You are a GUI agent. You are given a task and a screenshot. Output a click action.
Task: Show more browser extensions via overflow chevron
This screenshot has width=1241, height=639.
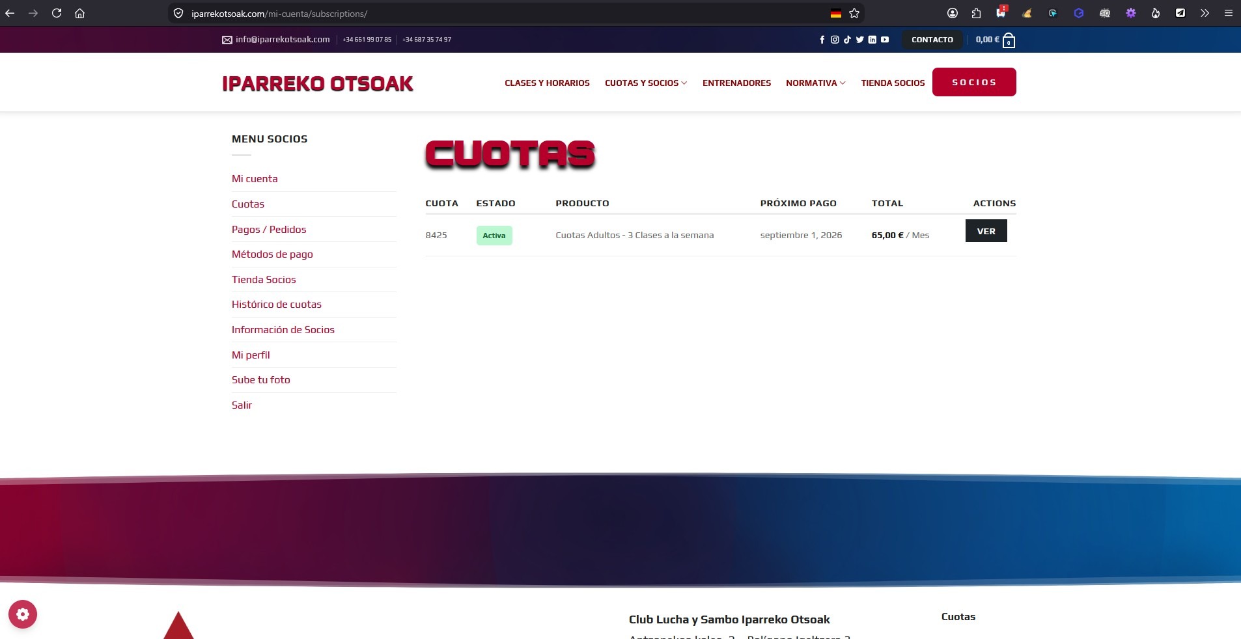pos(1205,13)
